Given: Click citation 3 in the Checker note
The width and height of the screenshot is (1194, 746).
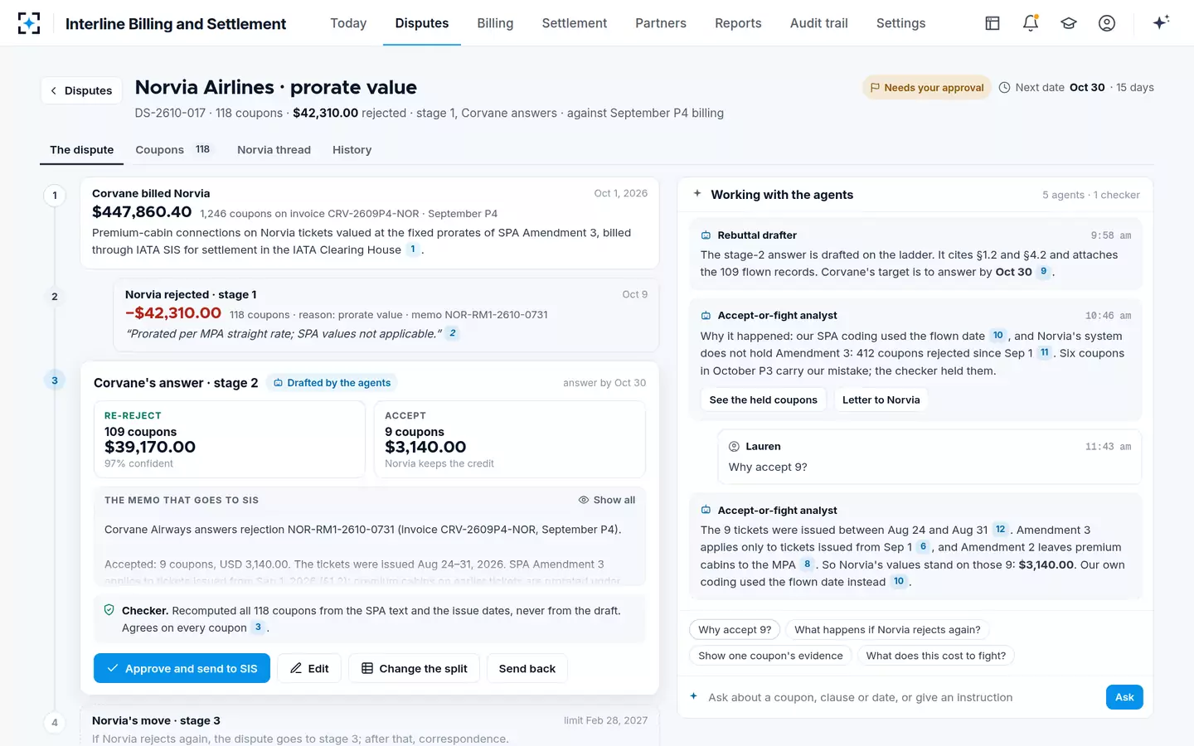Looking at the screenshot, I should pyautogui.click(x=258, y=627).
